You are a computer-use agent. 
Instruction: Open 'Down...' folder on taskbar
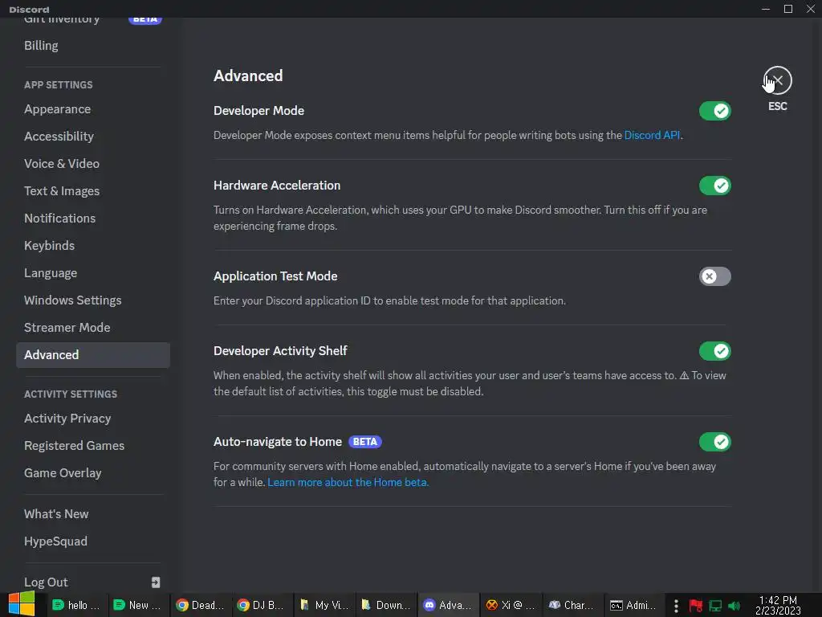click(x=386, y=605)
